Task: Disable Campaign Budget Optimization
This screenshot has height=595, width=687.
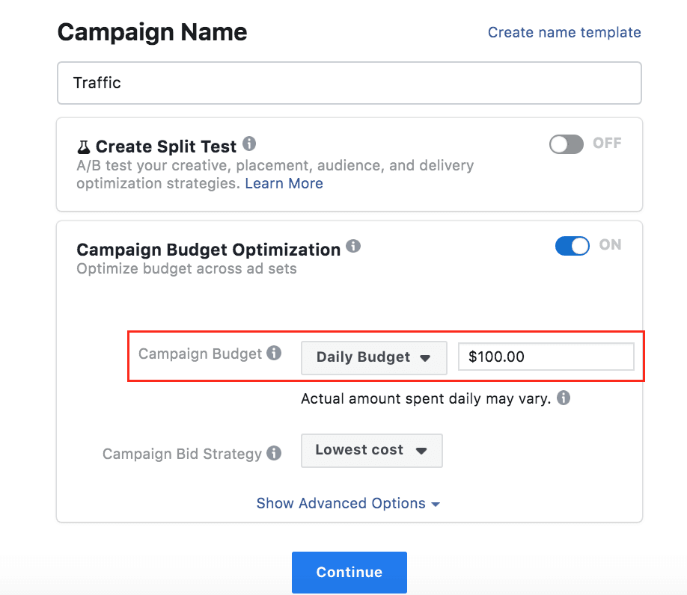Action: pyautogui.click(x=572, y=245)
